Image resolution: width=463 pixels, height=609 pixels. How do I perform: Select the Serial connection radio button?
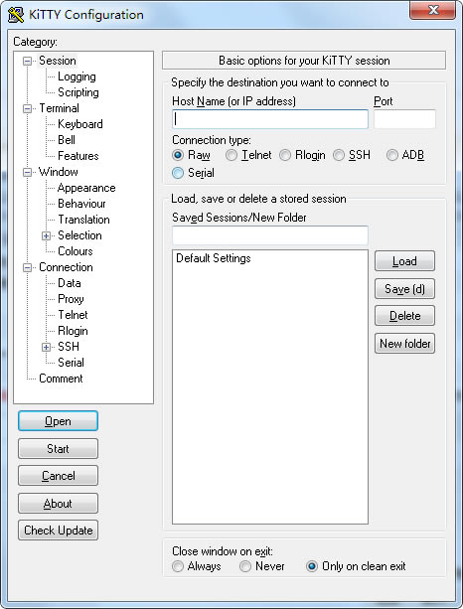tap(178, 173)
